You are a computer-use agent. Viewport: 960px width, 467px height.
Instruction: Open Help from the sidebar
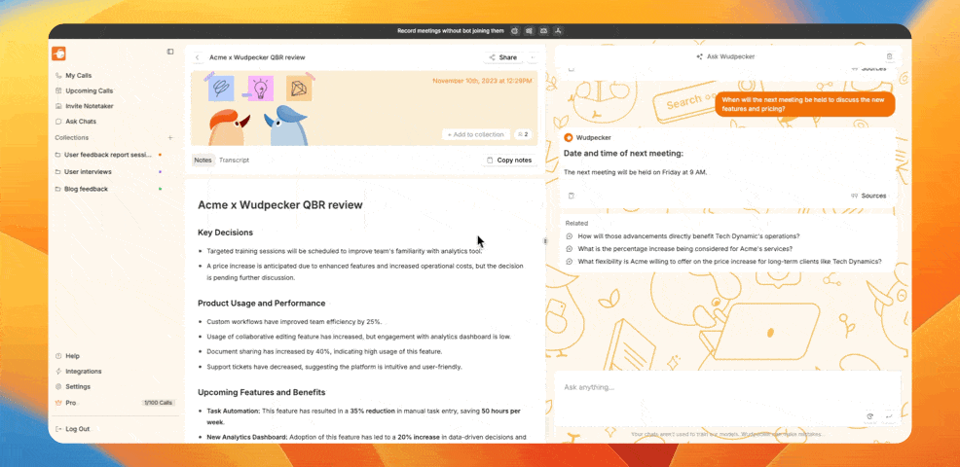click(72, 356)
